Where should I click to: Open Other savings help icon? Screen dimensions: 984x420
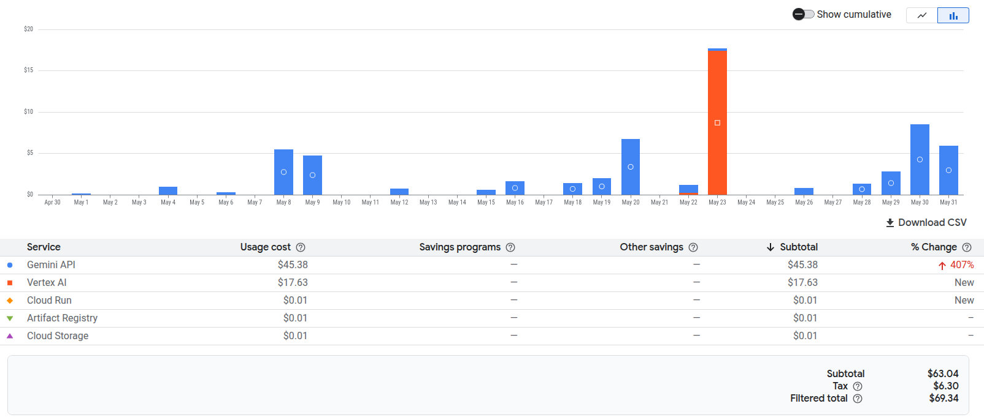click(x=693, y=247)
